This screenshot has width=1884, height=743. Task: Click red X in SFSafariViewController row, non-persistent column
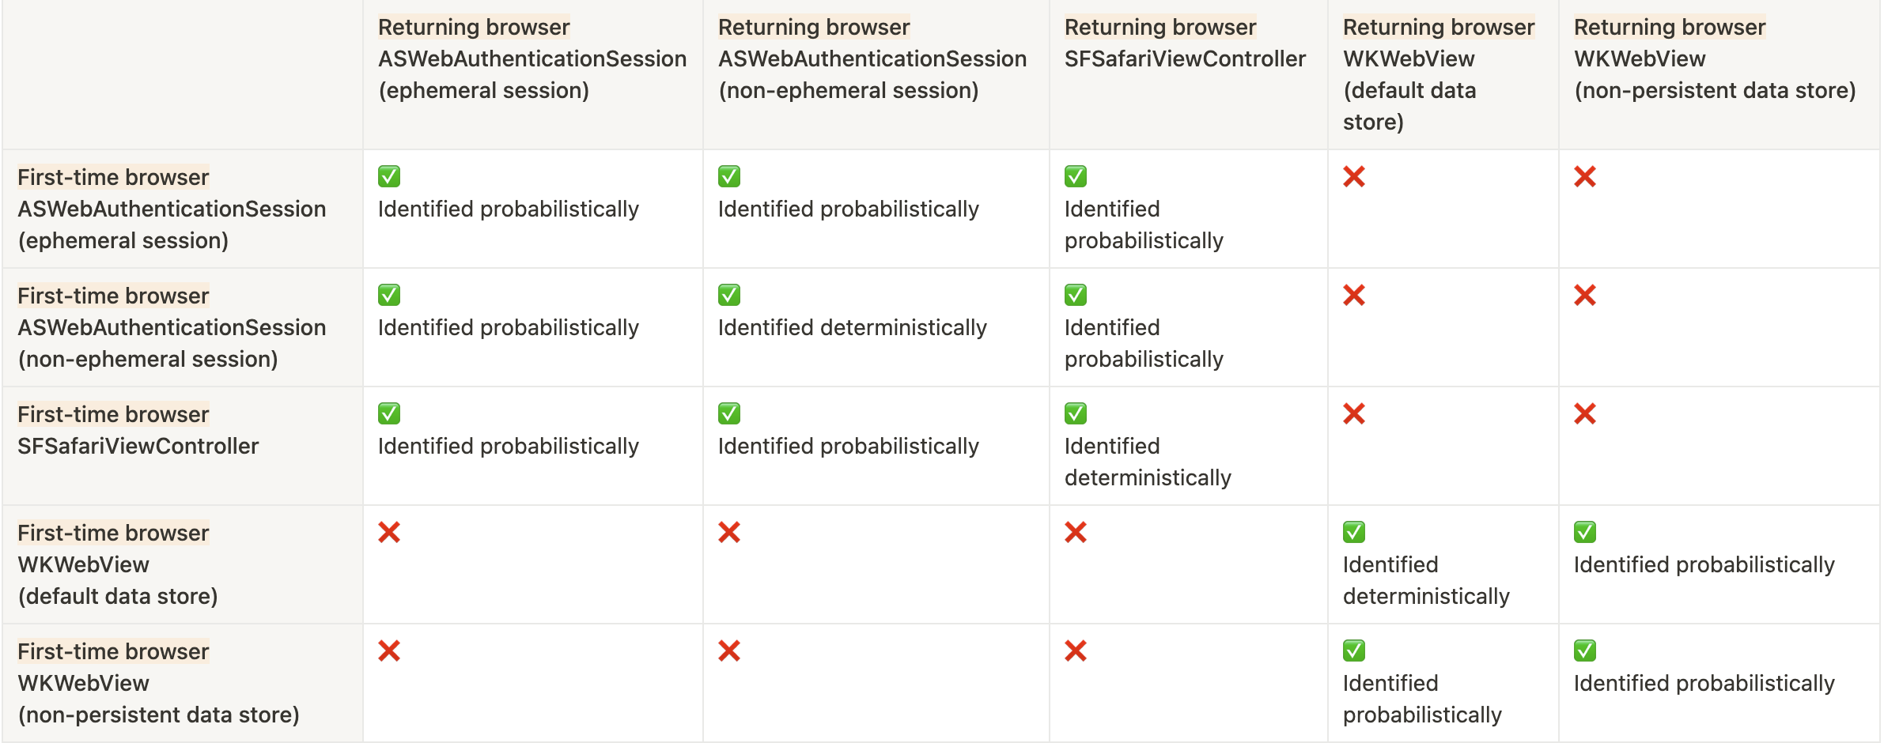point(1585,413)
